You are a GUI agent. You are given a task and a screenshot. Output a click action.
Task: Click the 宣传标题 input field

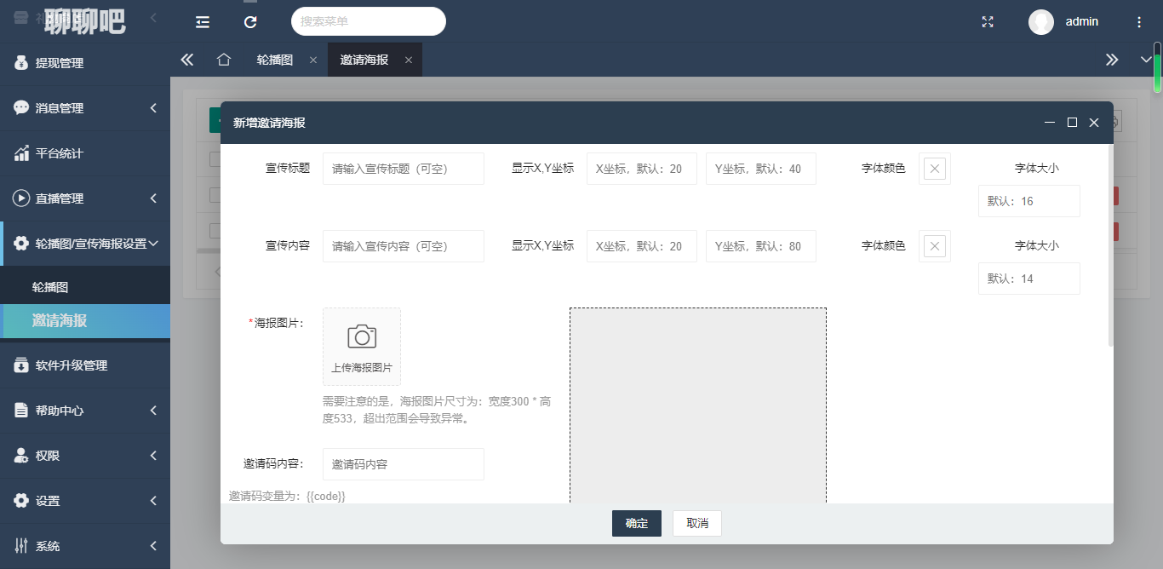pos(403,169)
